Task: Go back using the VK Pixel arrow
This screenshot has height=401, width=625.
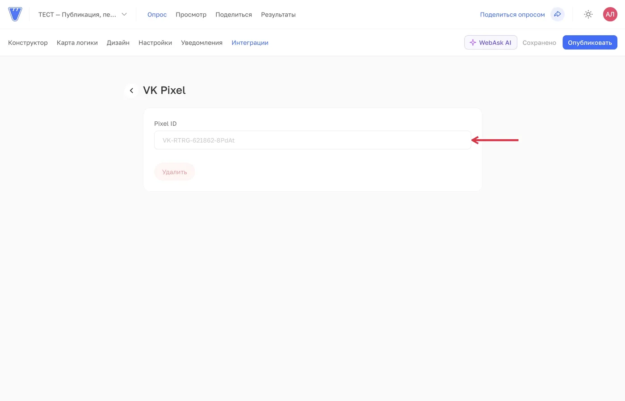Action: pyautogui.click(x=131, y=91)
